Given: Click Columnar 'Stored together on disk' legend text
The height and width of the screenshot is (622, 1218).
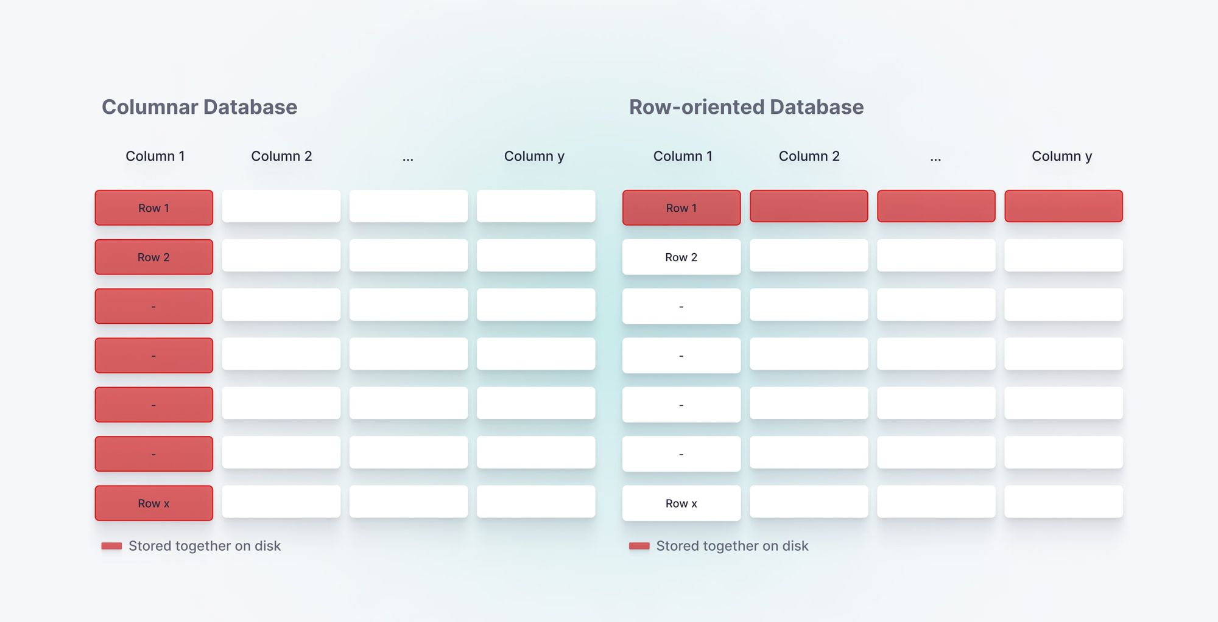Looking at the screenshot, I should tap(205, 546).
